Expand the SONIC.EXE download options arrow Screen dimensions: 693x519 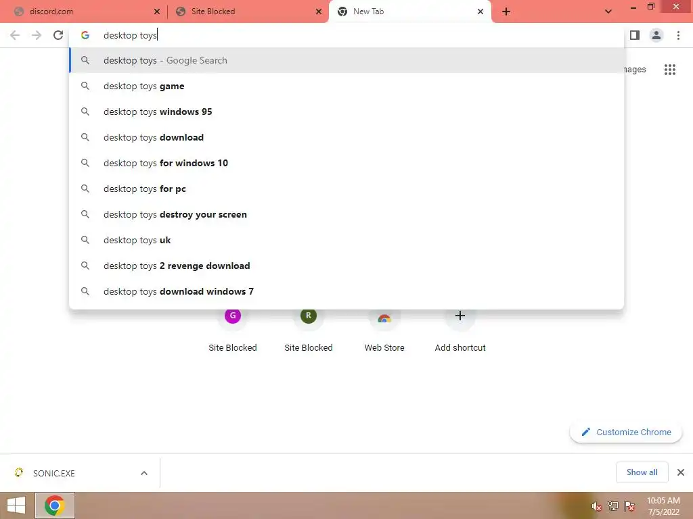144,473
